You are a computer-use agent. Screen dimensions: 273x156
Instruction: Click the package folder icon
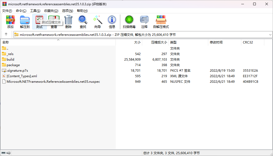coord(4,65)
